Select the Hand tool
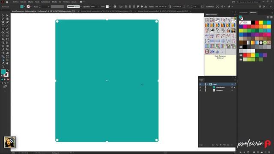 point(7,63)
